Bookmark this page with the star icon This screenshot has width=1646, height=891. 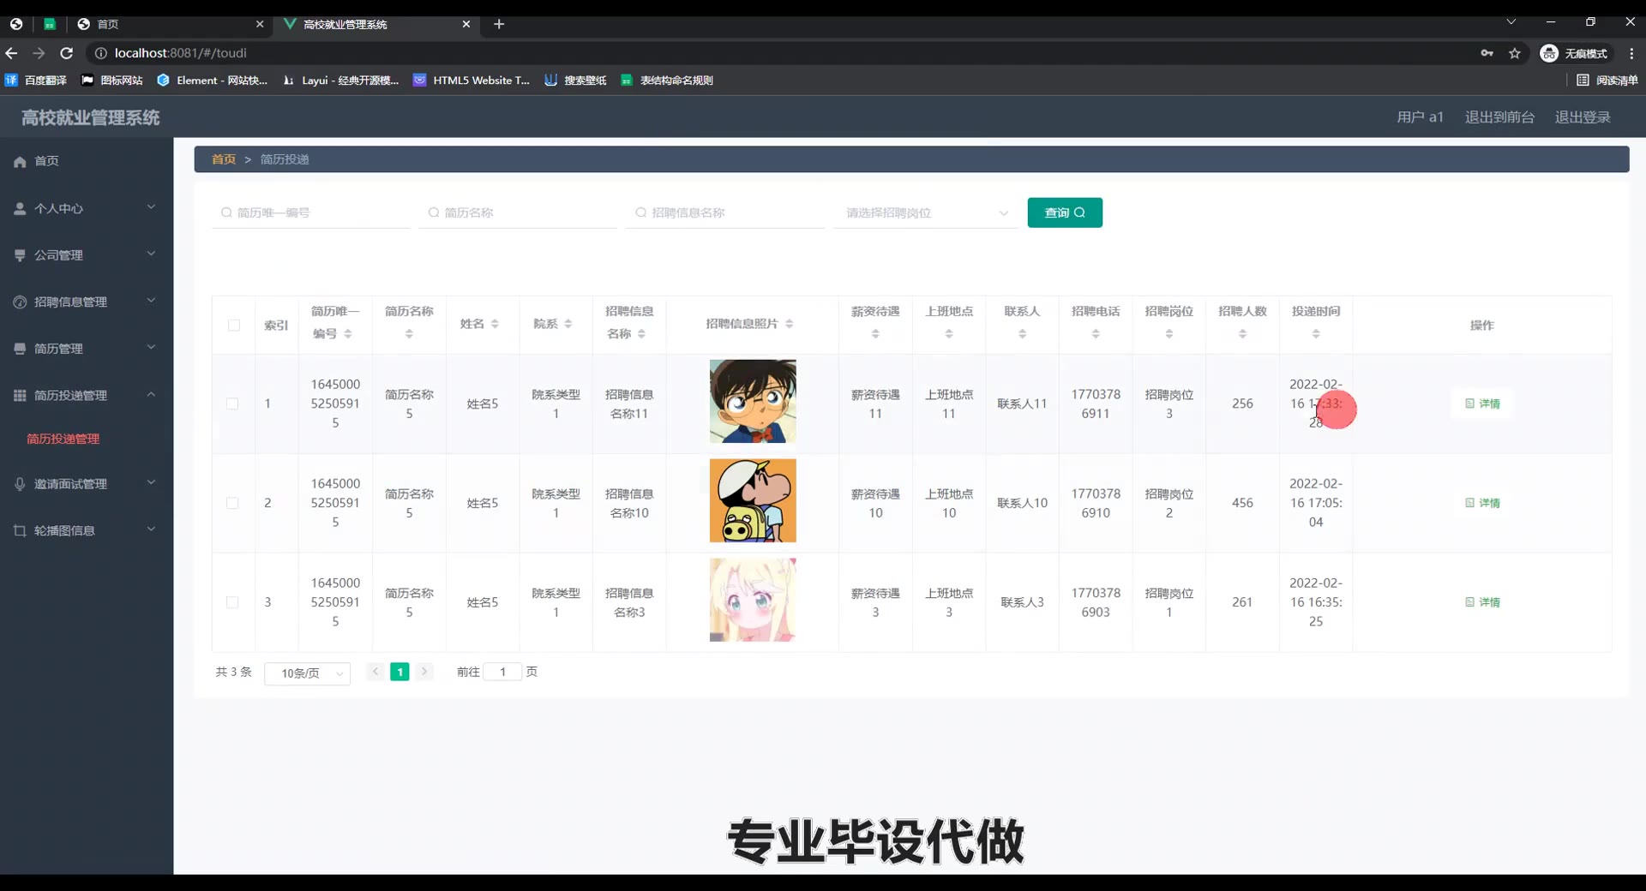[x=1515, y=53]
